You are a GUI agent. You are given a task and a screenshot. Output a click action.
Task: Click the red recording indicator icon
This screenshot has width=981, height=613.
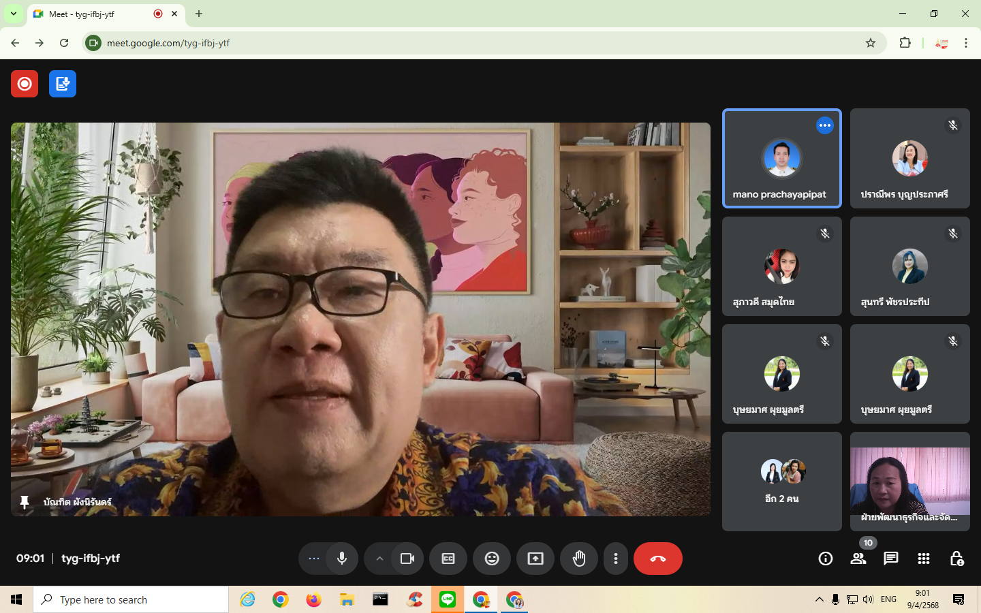pyautogui.click(x=25, y=84)
